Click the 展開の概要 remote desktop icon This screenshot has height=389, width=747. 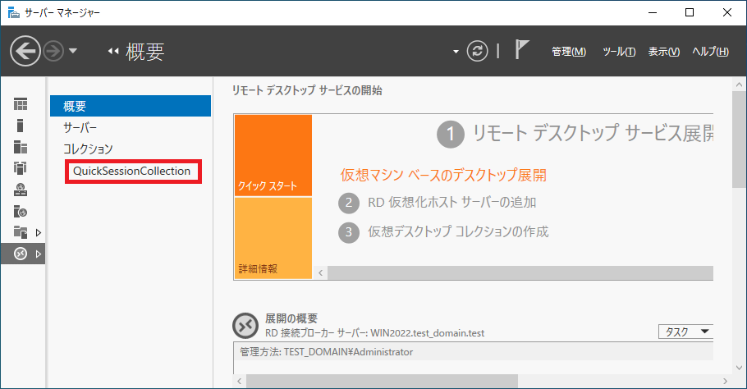pyautogui.click(x=245, y=326)
